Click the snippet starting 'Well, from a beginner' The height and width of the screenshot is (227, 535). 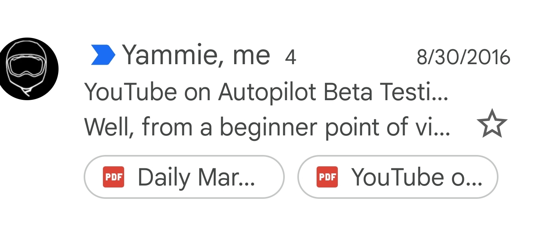(267, 127)
